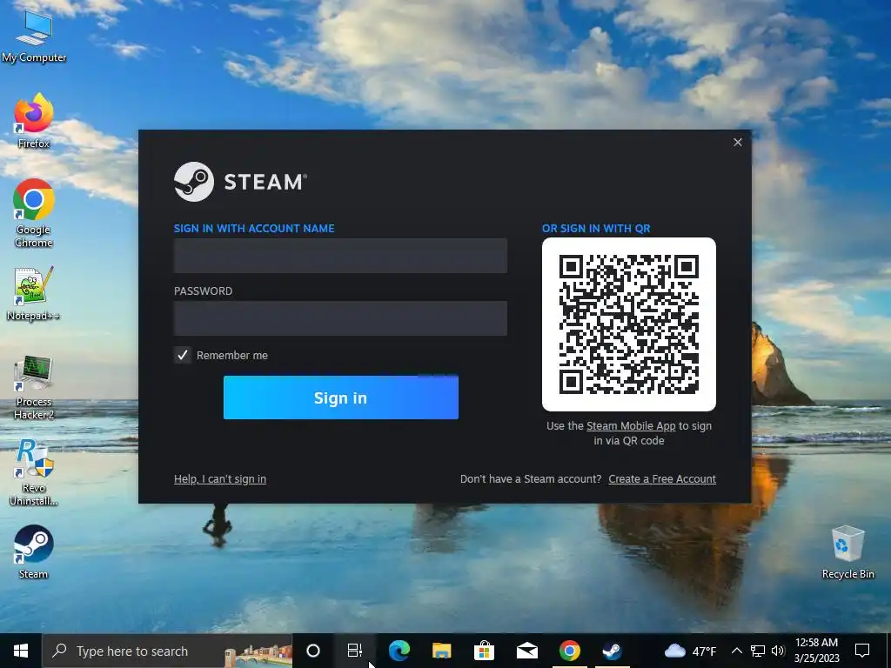Viewport: 891px width, 668px height.
Task: Launch Process Hacker 2 shortcut
Action: point(34,387)
